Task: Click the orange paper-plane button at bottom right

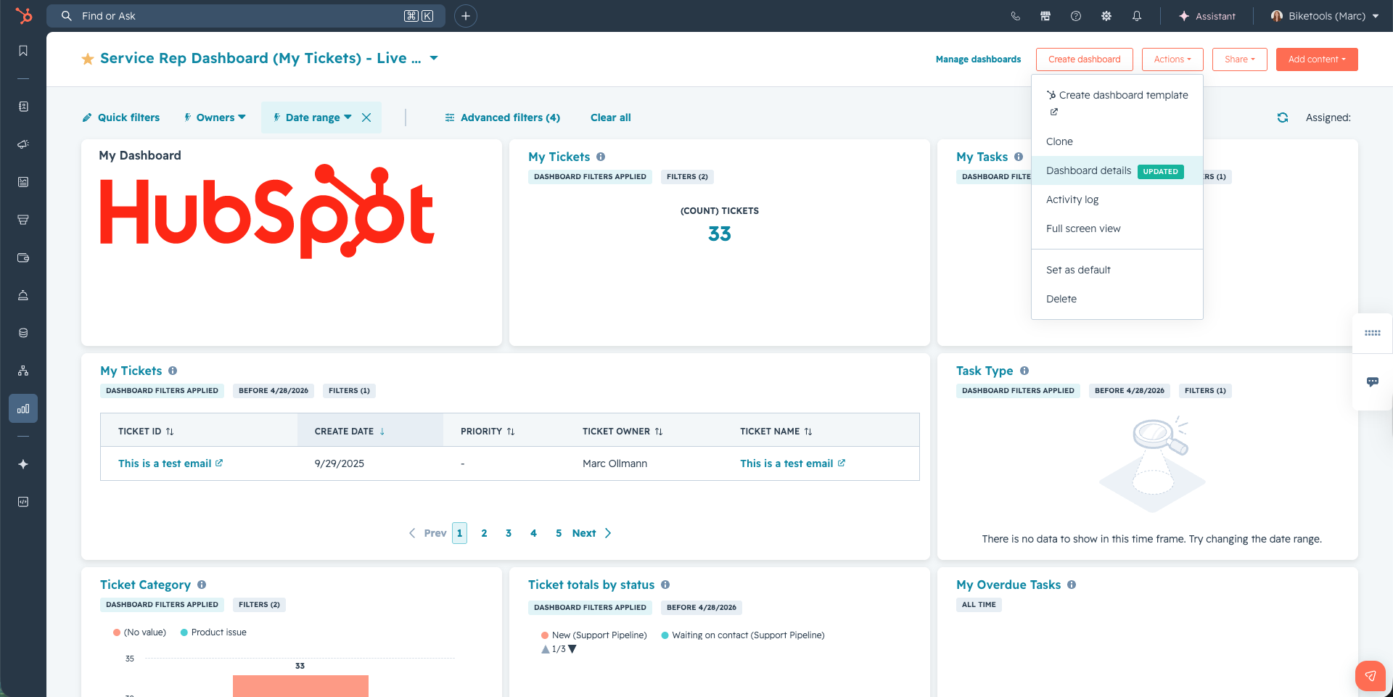Action: (1371, 676)
